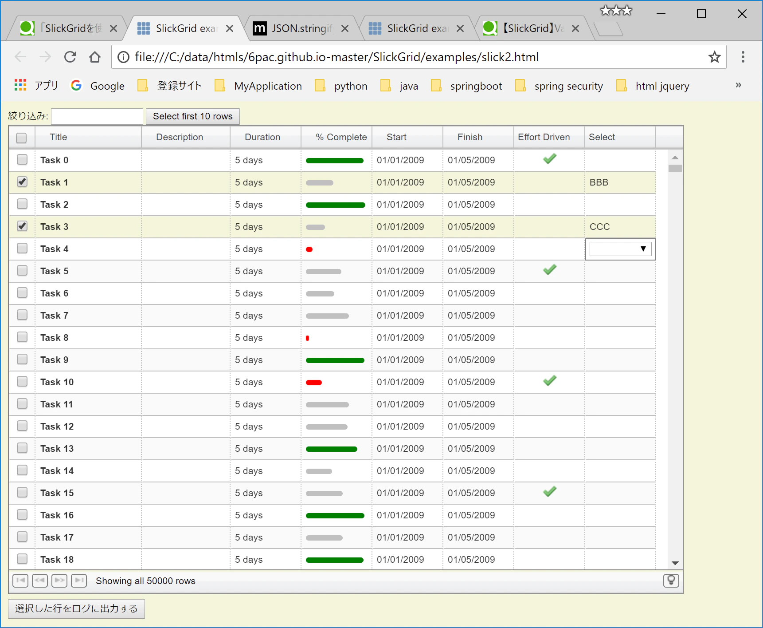
Task: Close the JSON.stringify tab
Action: tap(345, 28)
